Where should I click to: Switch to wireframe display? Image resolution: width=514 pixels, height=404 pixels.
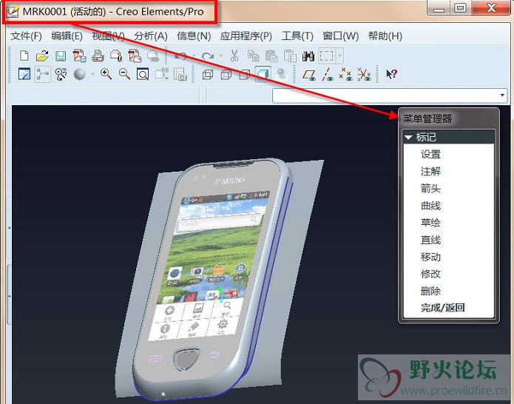click(208, 75)
